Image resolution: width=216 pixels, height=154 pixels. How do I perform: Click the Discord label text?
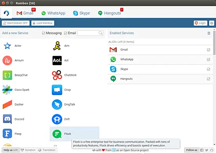point(19,119)
